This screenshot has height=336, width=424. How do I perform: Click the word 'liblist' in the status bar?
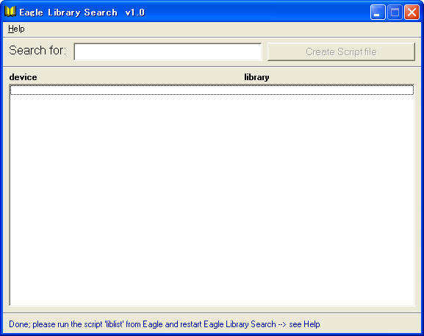(x=115, y=324)
